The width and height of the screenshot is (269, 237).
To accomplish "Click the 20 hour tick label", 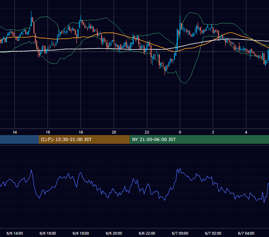I will pos(114,132).
